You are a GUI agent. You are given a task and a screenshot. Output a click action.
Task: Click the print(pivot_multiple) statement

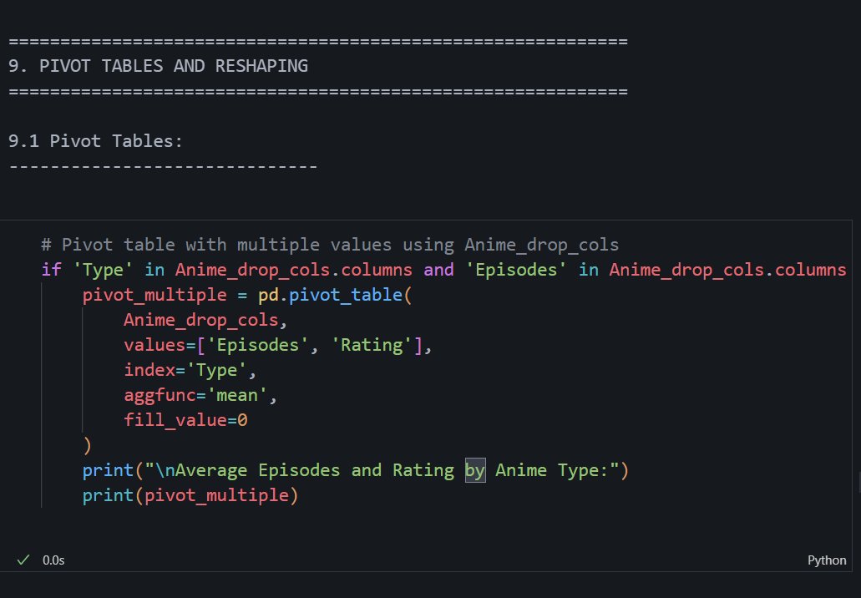coord(190,495)
